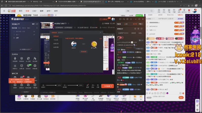
Task: Open the 场景切换器 tool icon
Action: [x=28, y=85]
